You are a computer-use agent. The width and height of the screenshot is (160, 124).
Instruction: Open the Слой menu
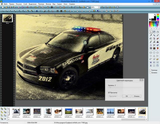point(25,4)
